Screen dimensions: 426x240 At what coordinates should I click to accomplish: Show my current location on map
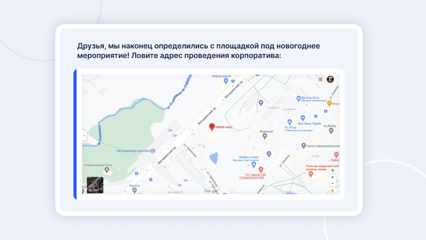pyautogui.click(x=333, y=170)
